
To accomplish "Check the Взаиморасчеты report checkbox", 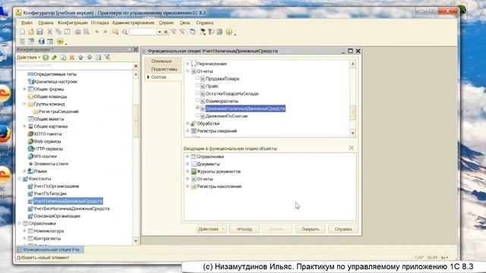I will (x=197, y=100).
